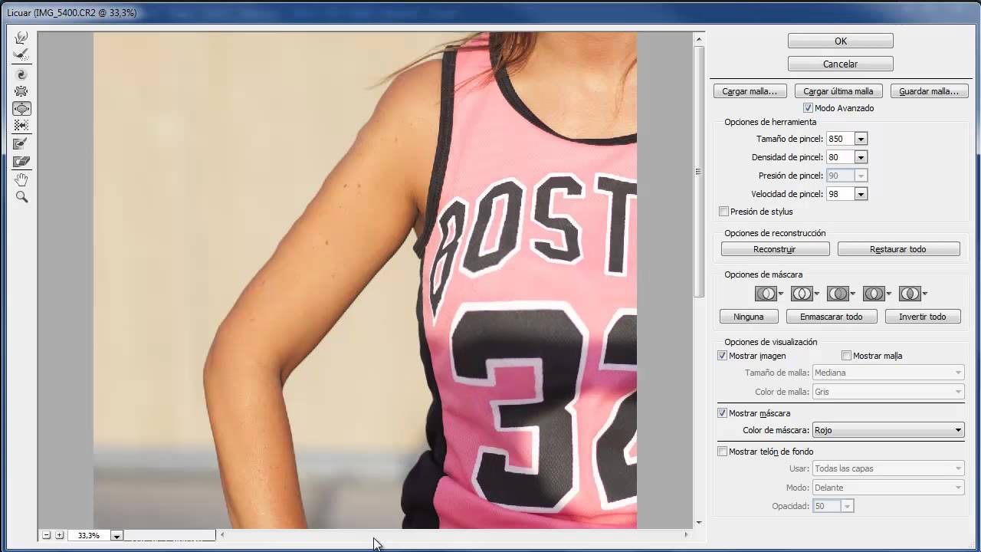Viewport: 981px width, 552px height.
Task: Select the Reconstruct tool
Action: point(21,55)
